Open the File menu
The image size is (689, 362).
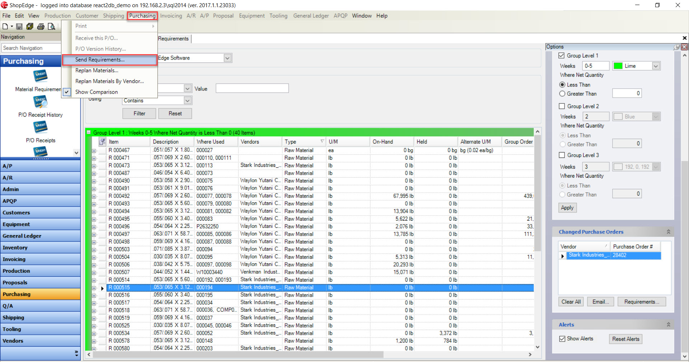(6, 16)
